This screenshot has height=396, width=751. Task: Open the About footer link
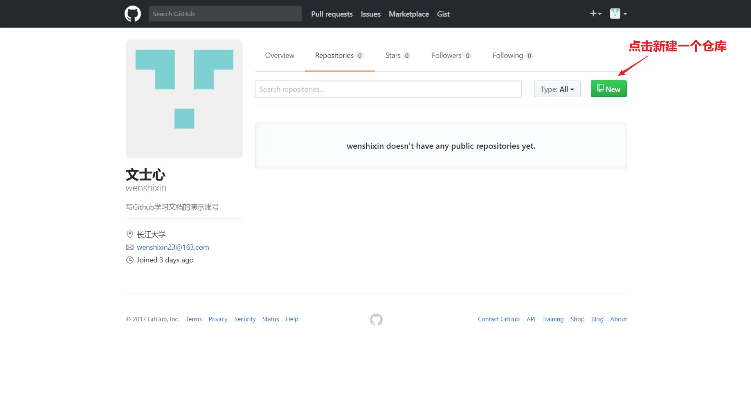(619, 319)
